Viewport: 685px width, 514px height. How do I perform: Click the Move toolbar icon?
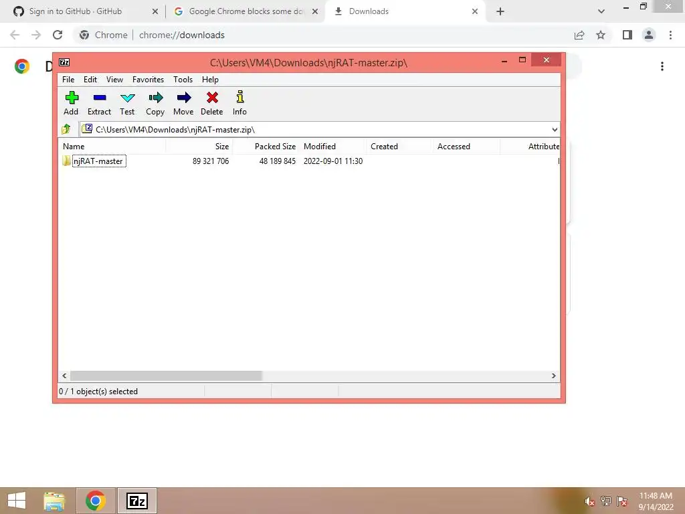(183, 98)
